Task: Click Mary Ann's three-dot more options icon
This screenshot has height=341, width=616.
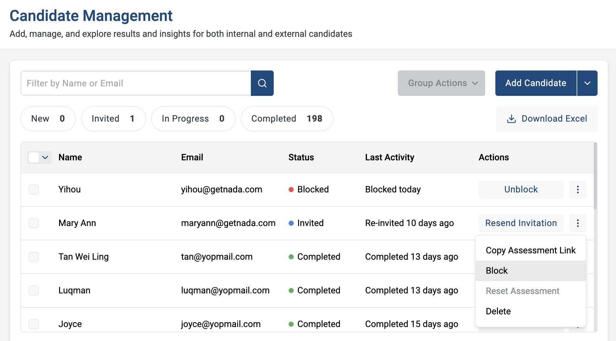Action: pyautogui.click(x=578, y=223)
